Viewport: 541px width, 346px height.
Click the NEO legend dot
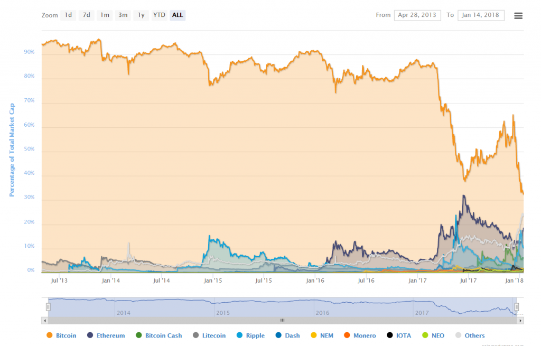(426, 335)
